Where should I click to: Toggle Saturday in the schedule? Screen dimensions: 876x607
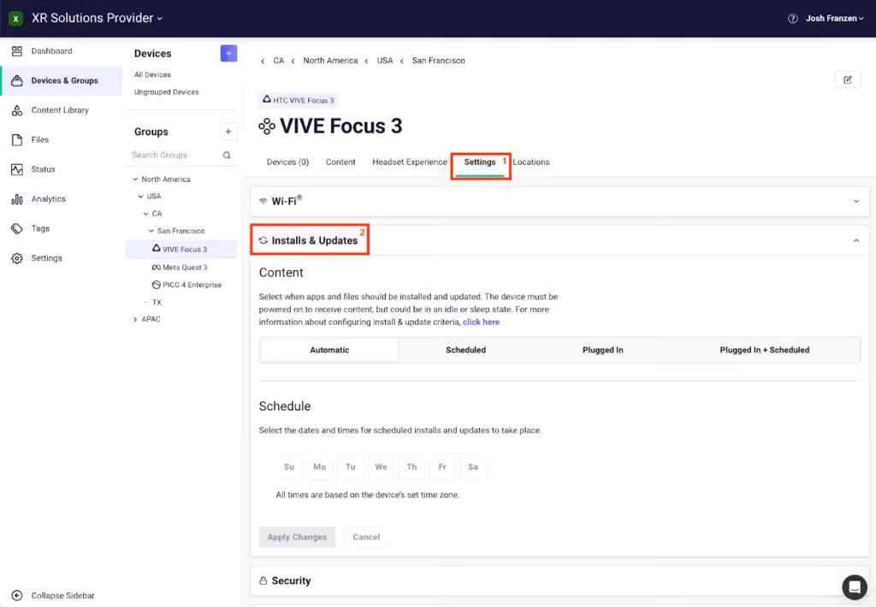click(x=473, y=467)
